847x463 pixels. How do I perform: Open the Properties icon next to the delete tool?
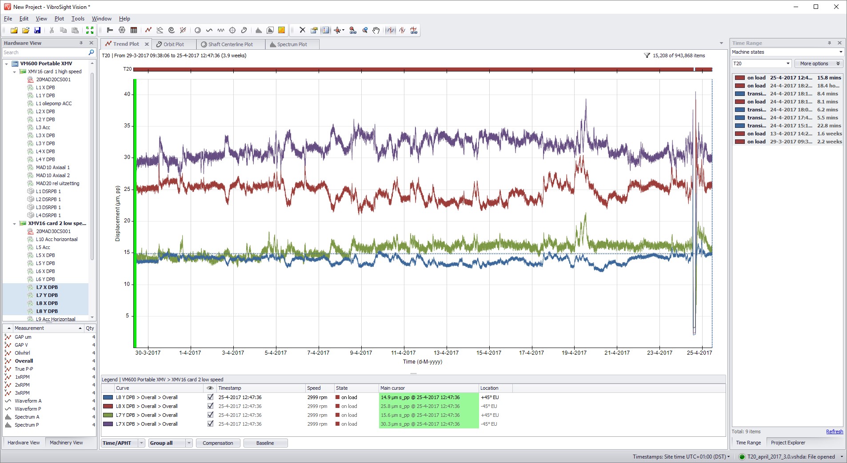pyautogui.click(x=314, y=30)
